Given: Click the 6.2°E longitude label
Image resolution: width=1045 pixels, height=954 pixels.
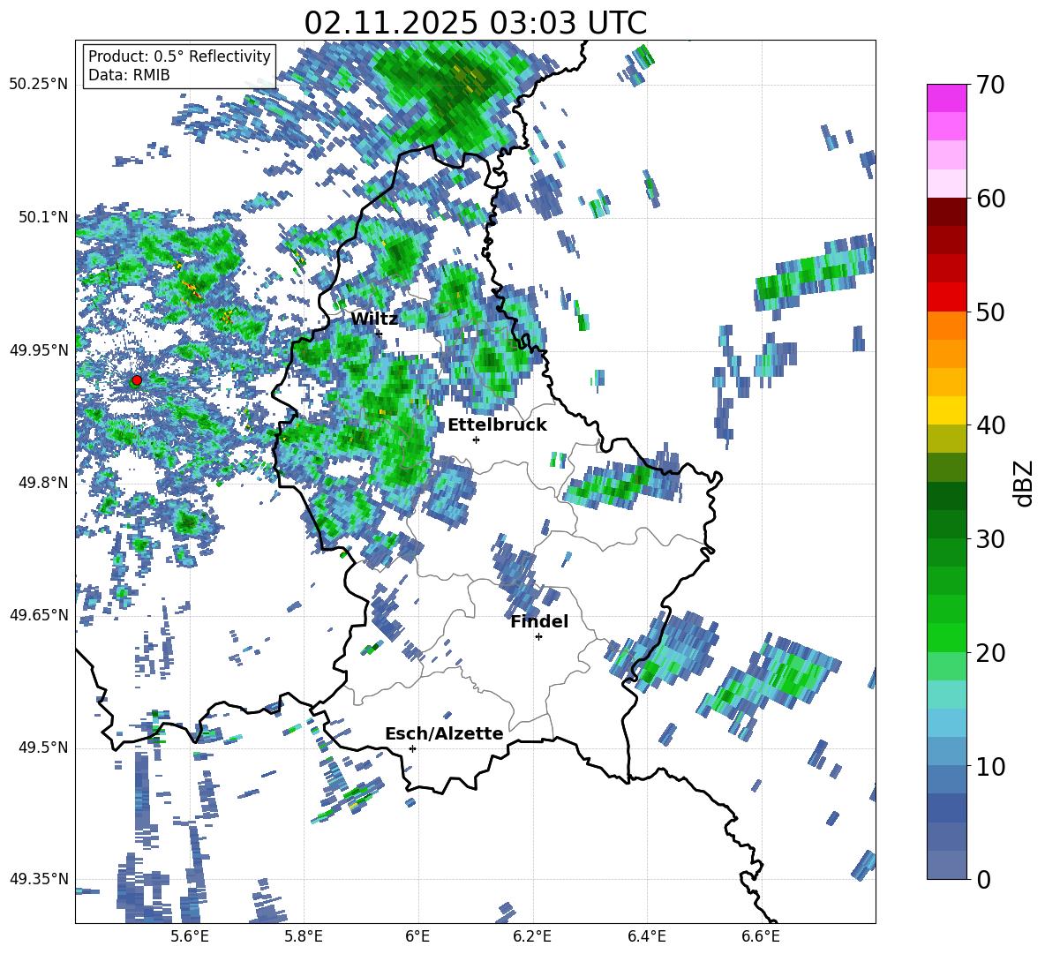Looking at the screenshot, I should 532,936.
